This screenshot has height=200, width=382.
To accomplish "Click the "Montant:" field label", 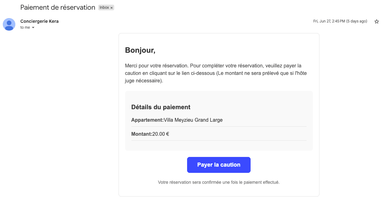I will [x=141, y=134].
